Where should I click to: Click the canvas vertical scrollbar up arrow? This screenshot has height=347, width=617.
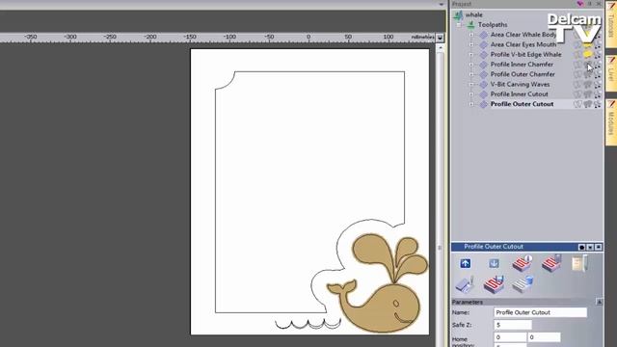pyautogui.click(x=441, y=48)
